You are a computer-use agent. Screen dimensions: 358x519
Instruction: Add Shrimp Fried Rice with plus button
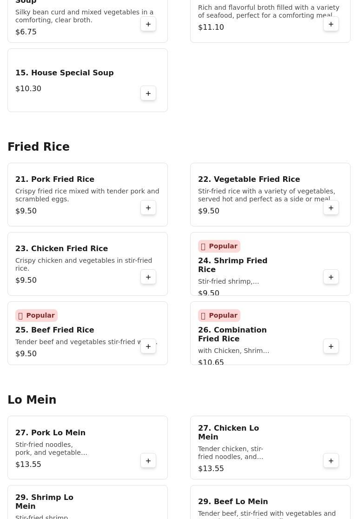331,277
